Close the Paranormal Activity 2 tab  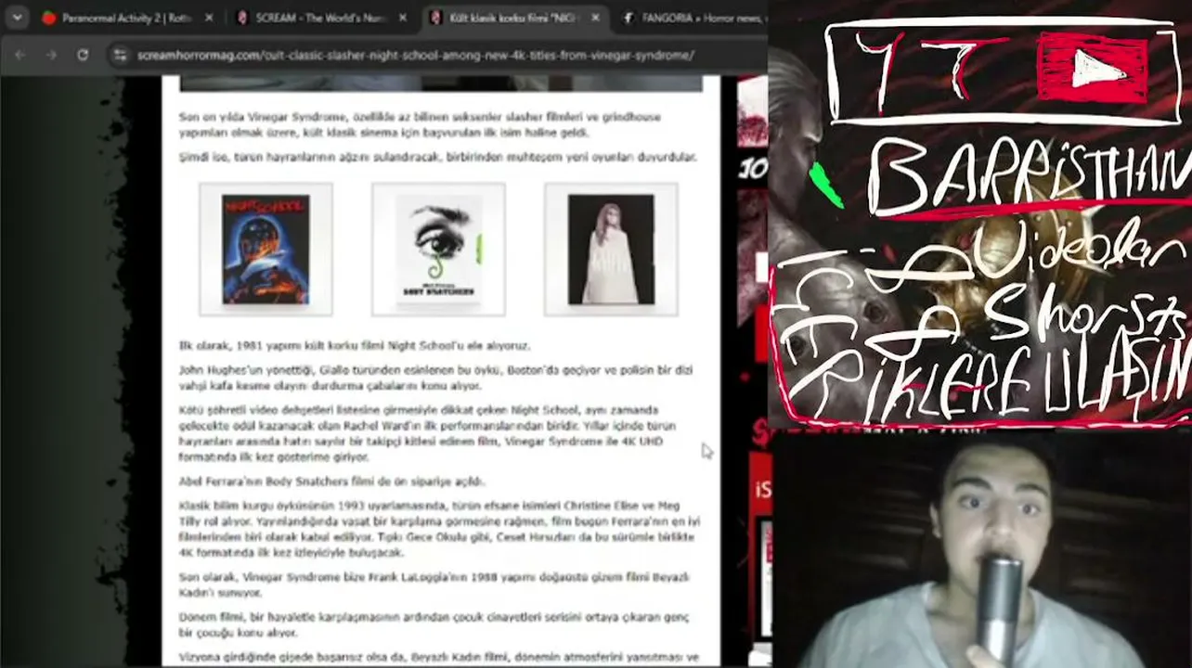pos(209,18)
